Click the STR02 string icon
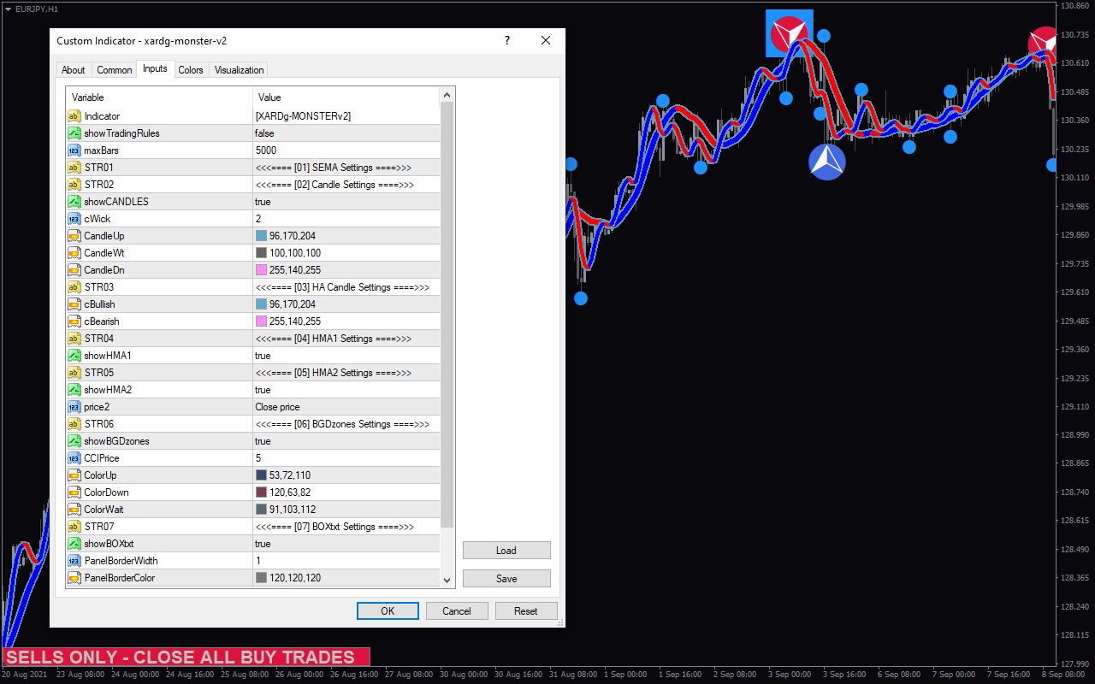1095x684 pixels. point(74,185)
